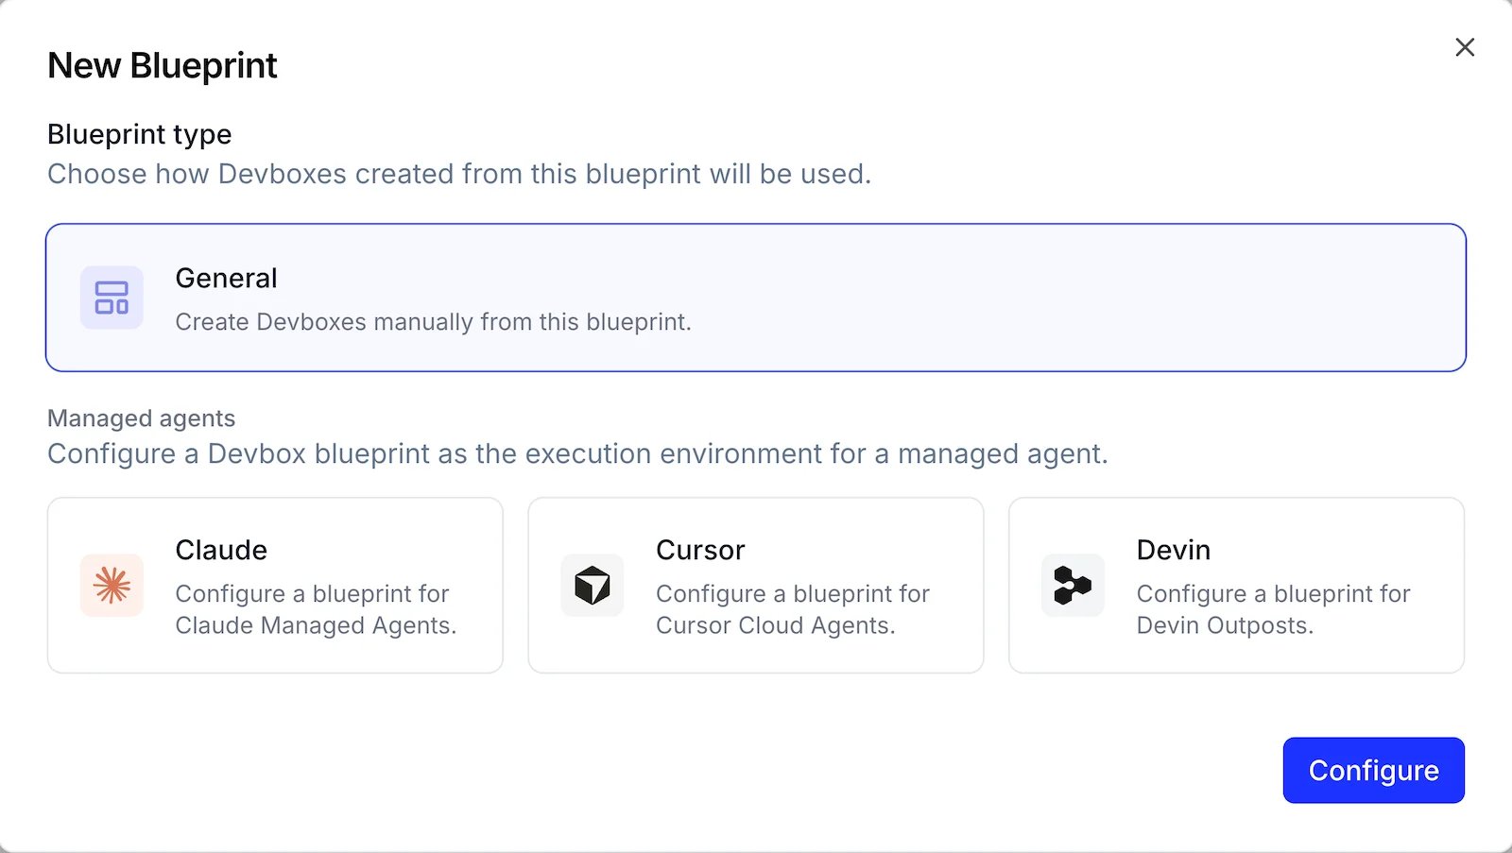The image size is (1512, 853).
Task: Choose the Devin blueprint card title
Action: click(1174, 550)
